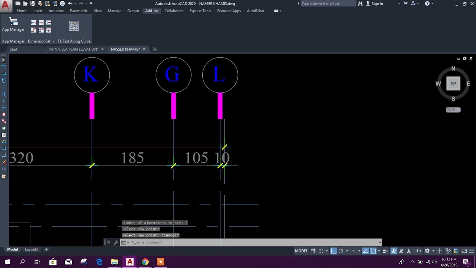The image size is (476, 268).
Task: Switch to the Layout2 tab
Action: [31, 249]
